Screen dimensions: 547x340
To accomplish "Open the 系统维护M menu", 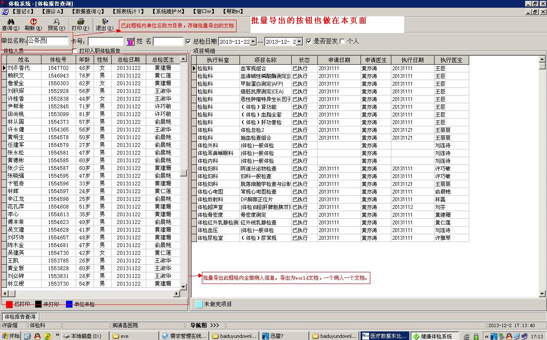I will pos(168,12).
